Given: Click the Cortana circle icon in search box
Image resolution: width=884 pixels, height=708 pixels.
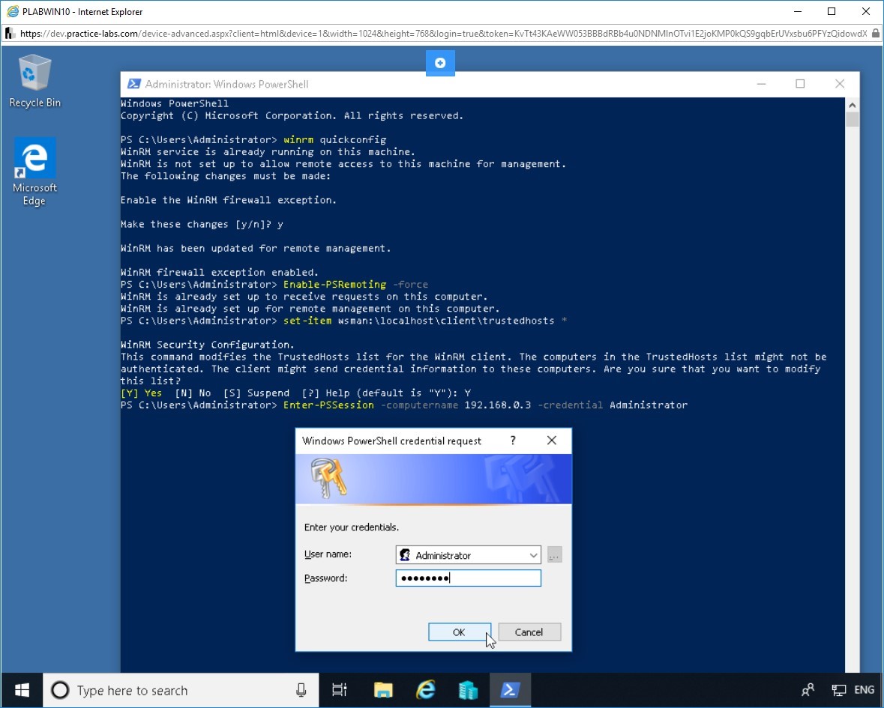Looking at the screenshot, I should click(60, 690).
